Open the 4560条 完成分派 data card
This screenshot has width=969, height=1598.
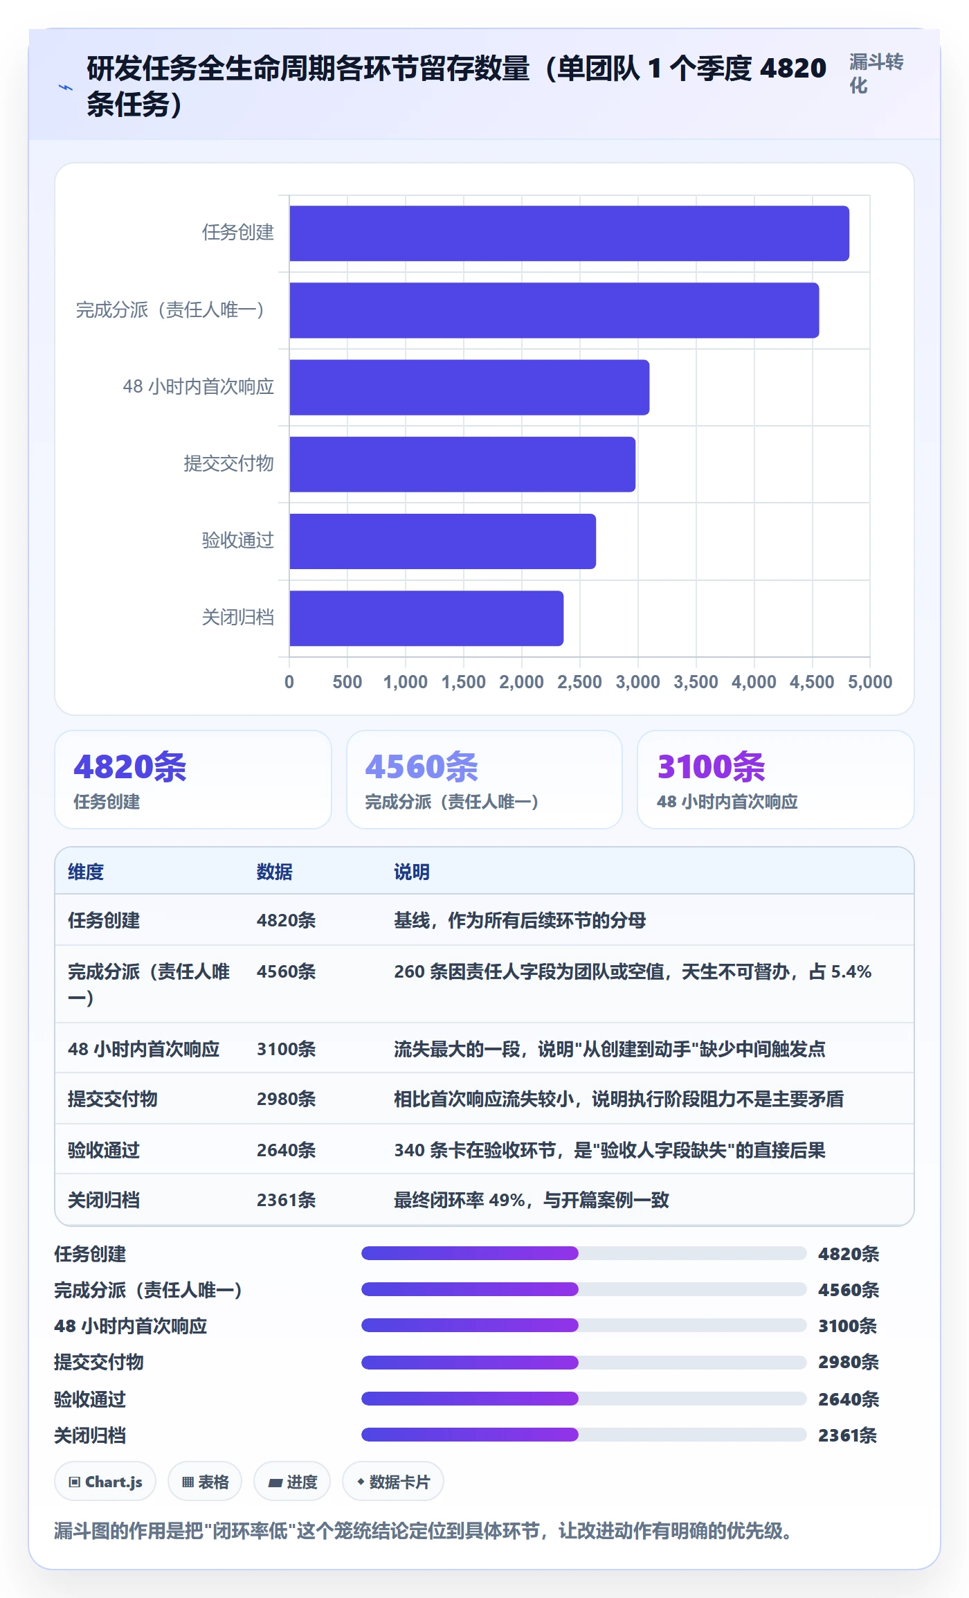point(484,780)
